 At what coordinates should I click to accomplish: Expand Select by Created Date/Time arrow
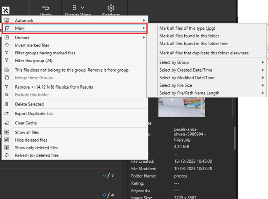point(263,70)
